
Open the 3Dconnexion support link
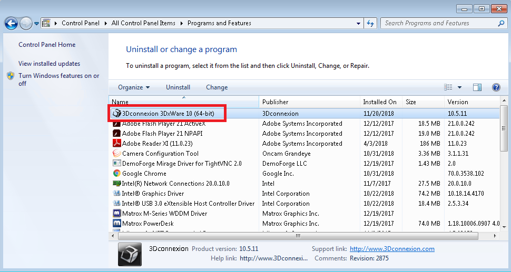point(392,249)
